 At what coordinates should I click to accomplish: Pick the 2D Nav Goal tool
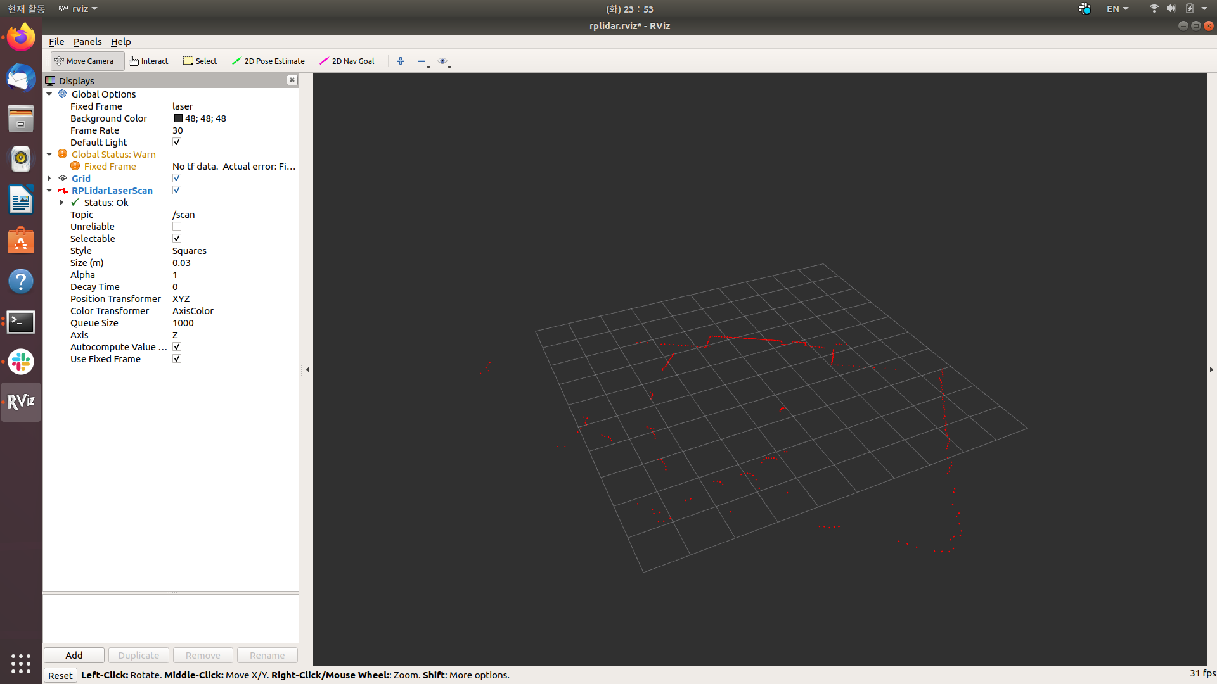click(347, 61)
